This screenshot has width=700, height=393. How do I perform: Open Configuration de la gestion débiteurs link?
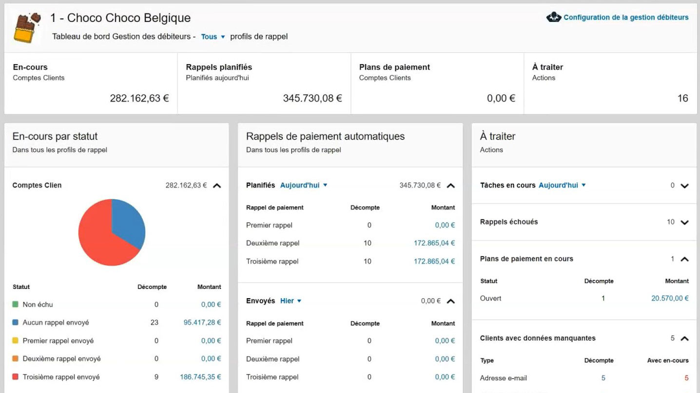click(625, 18)
